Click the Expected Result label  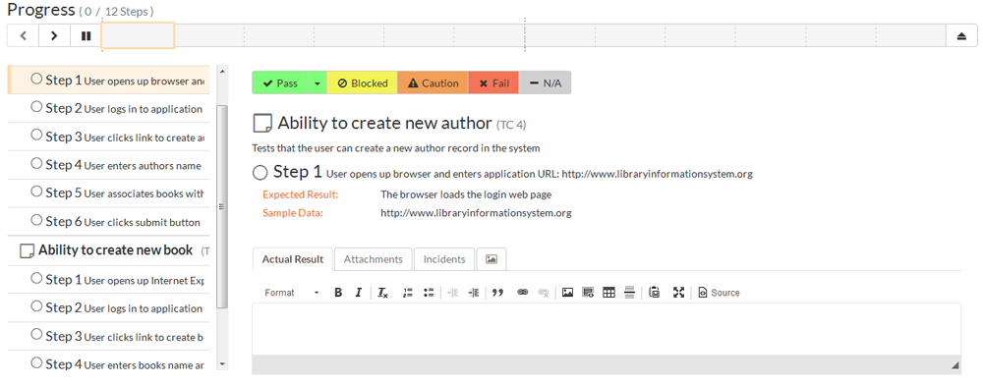tap(300, 194)
